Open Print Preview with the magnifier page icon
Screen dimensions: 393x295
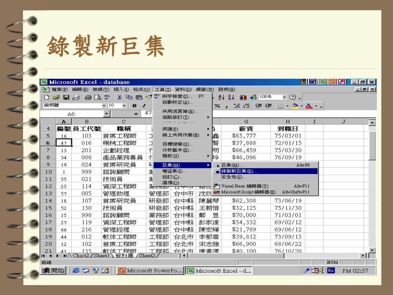click(x=97, y=97)
